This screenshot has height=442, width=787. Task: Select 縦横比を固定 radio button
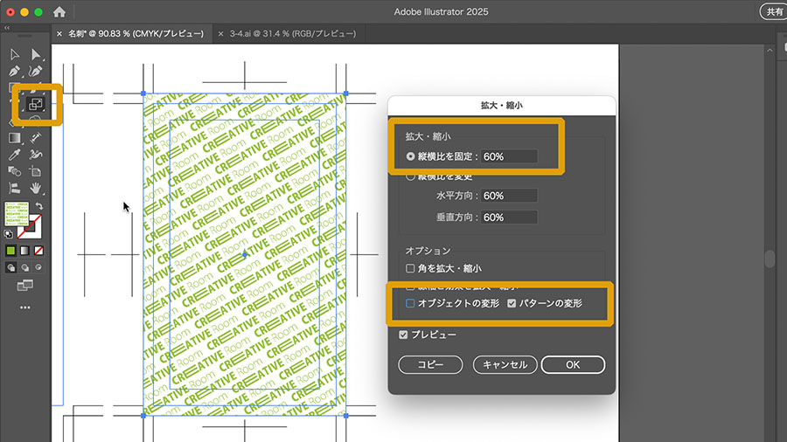coord(410,156)
